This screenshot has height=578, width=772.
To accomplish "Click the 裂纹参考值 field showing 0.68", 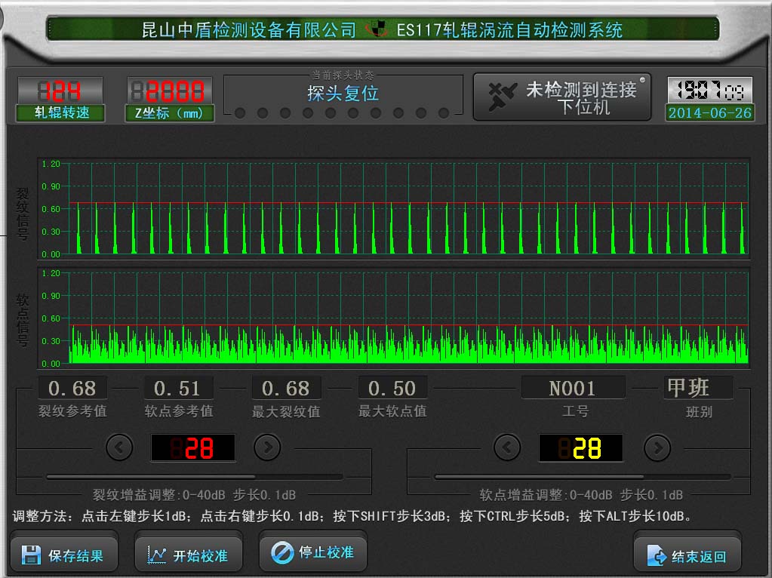I will pos(72,388).
